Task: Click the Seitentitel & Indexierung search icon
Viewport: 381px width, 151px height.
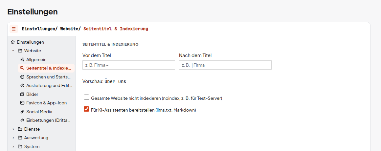Action: 22,68
